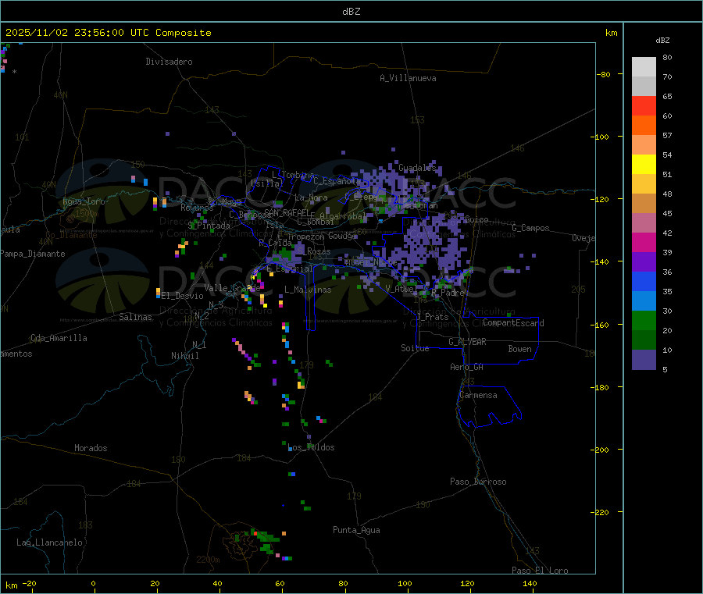
Task: Select the Divisadero place label
Action: [x=169, y=62]
